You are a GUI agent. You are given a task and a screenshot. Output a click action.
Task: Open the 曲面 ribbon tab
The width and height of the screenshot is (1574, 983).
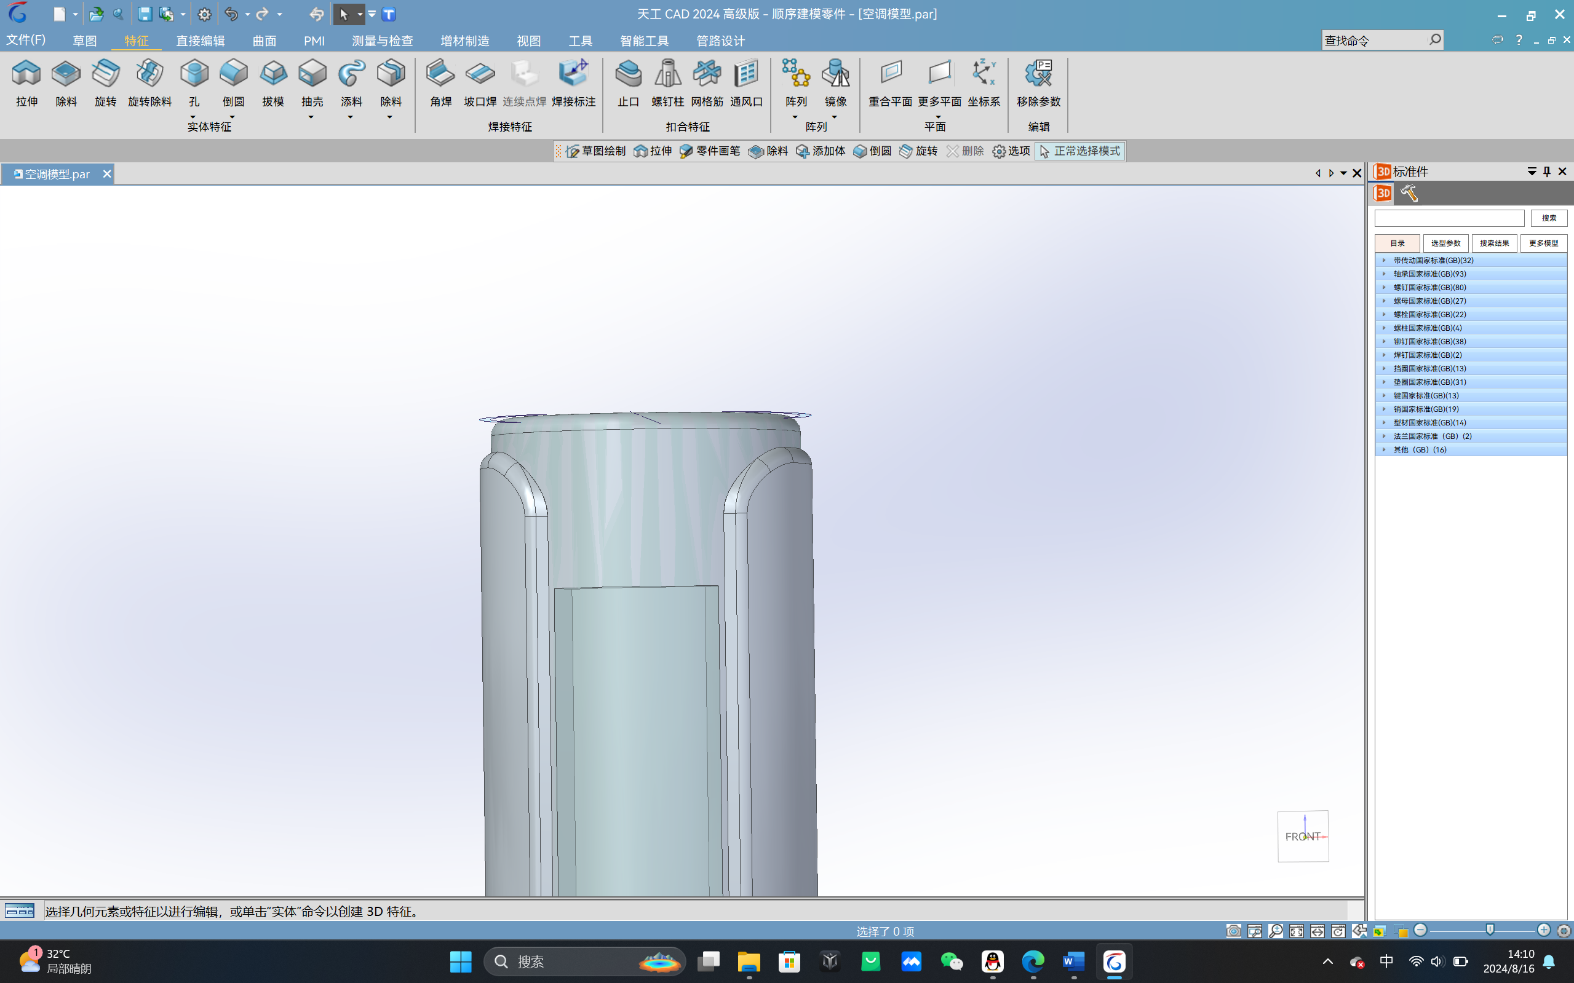(x=264, y=41)
